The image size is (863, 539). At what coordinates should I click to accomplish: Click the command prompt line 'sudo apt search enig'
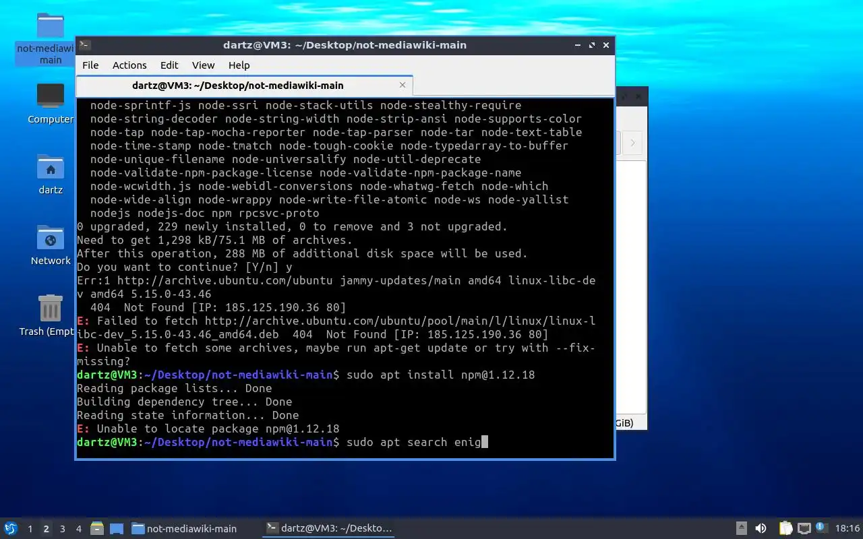[x=413, y=442]
